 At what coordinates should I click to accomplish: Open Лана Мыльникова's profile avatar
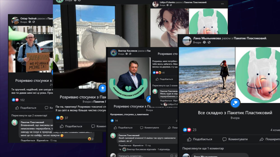coord(187,41)
